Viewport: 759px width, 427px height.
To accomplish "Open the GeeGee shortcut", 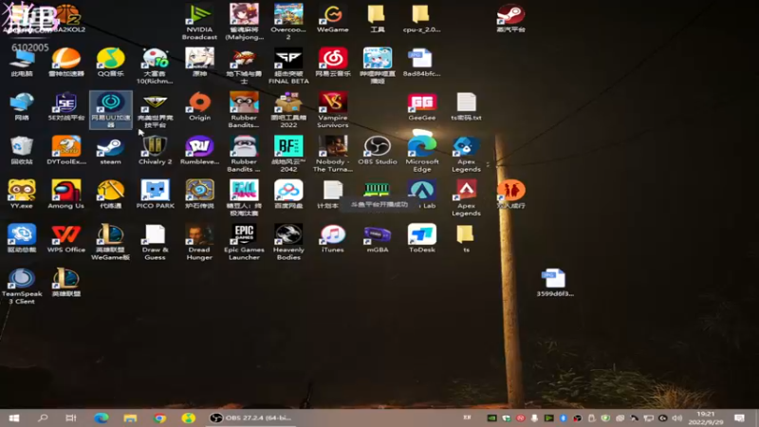I will tap(421, 106).
